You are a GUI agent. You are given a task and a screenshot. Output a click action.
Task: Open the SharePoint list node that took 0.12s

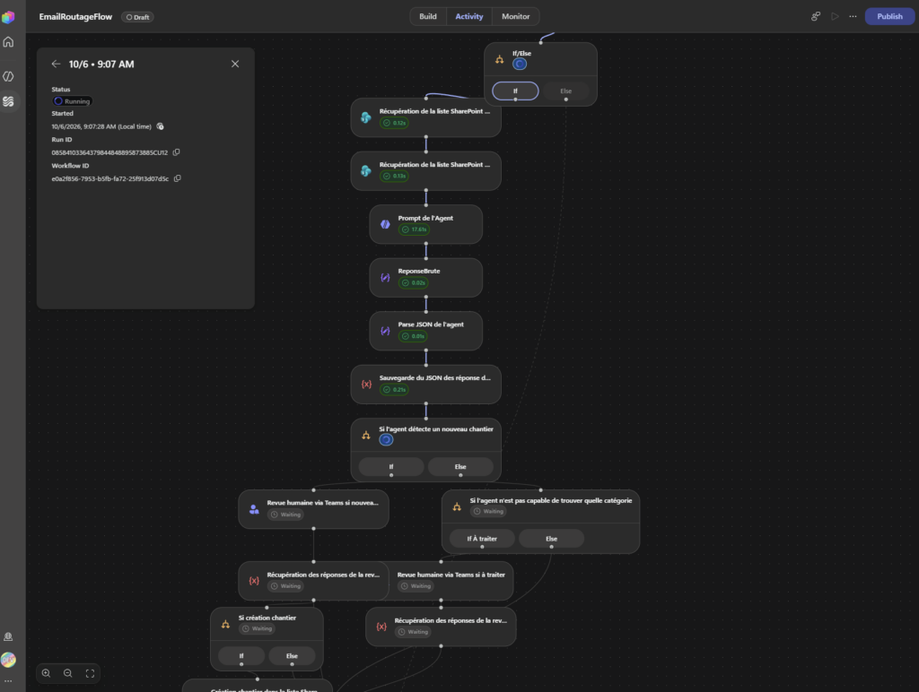[426, 117]
